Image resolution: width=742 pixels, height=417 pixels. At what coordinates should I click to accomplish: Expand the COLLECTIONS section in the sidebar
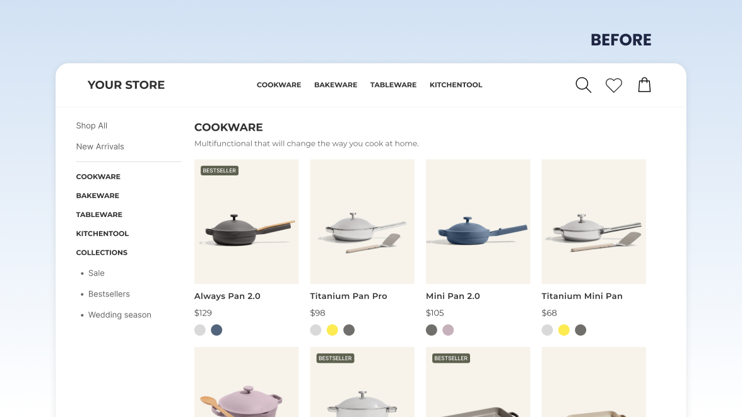click(102, 252)
